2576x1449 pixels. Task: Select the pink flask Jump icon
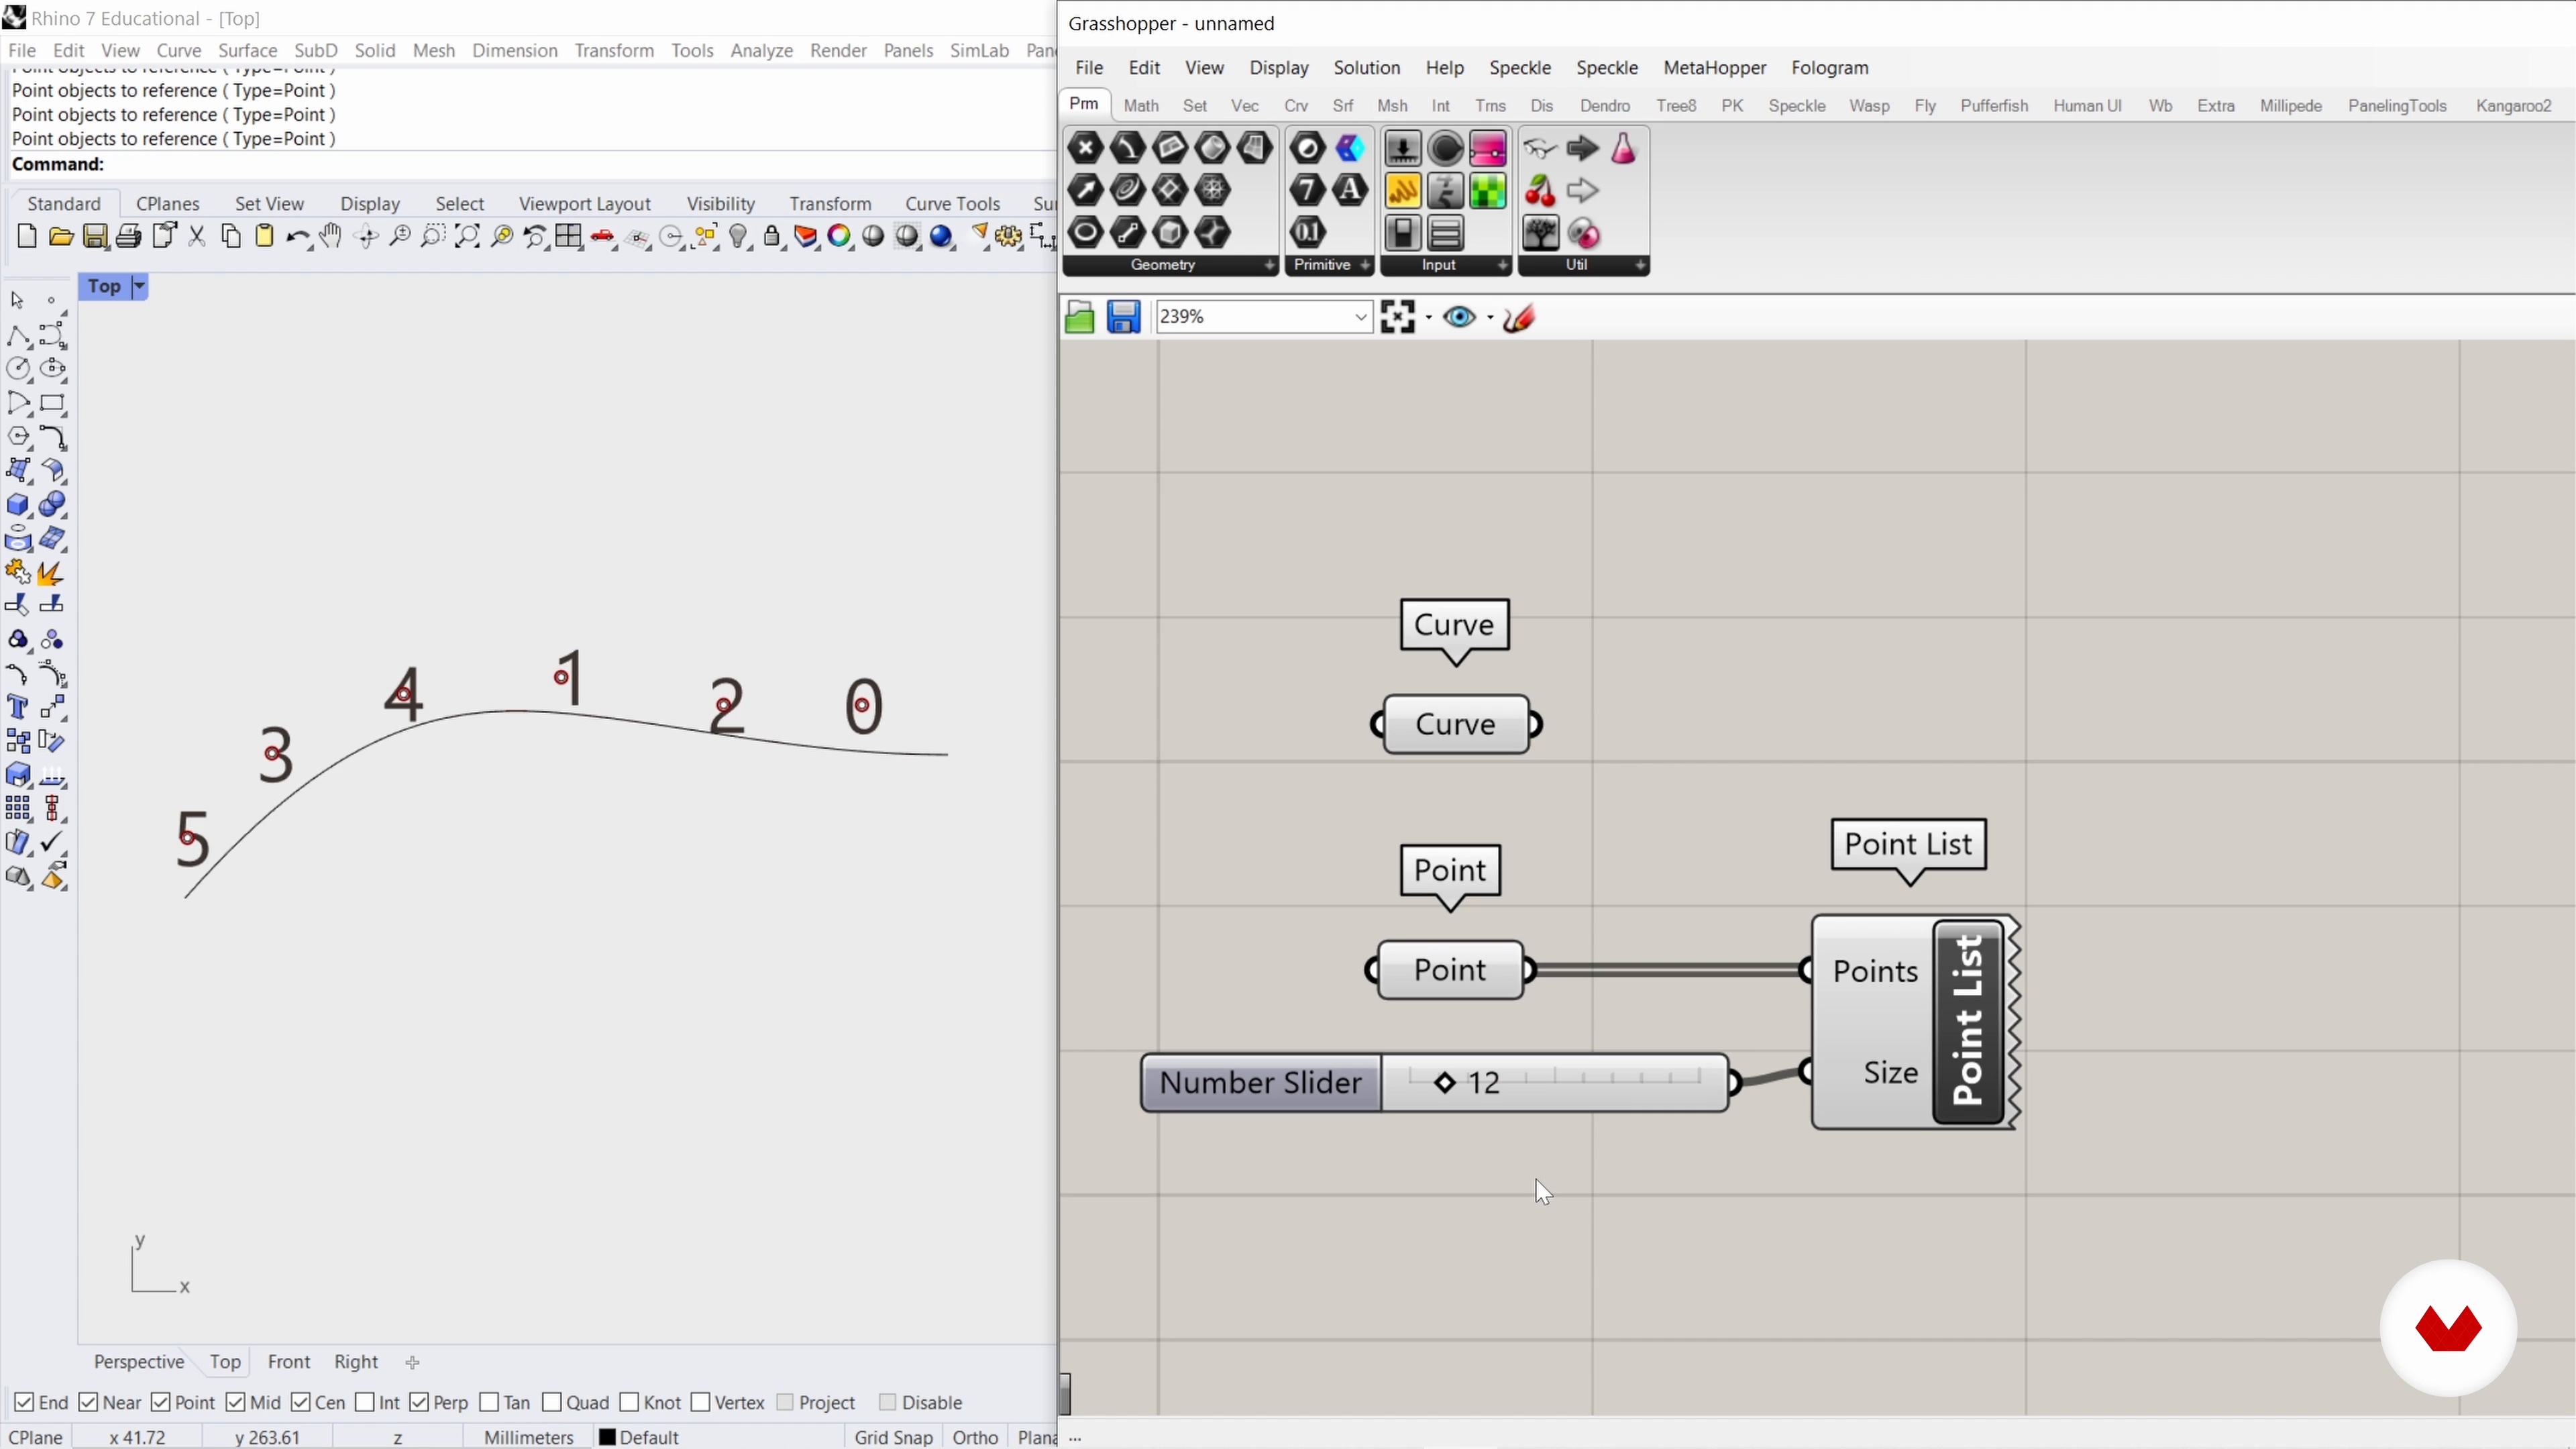pyautogui.click(x=1624, y=148)
